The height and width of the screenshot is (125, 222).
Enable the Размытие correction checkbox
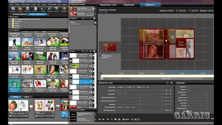pyautogui.click(x=188, y=87)
